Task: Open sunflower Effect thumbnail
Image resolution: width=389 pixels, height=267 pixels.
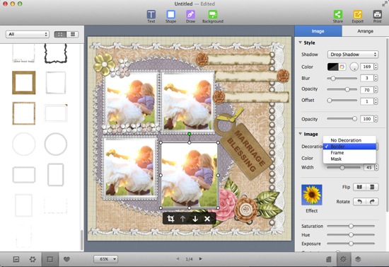Action: click(312, 195)
